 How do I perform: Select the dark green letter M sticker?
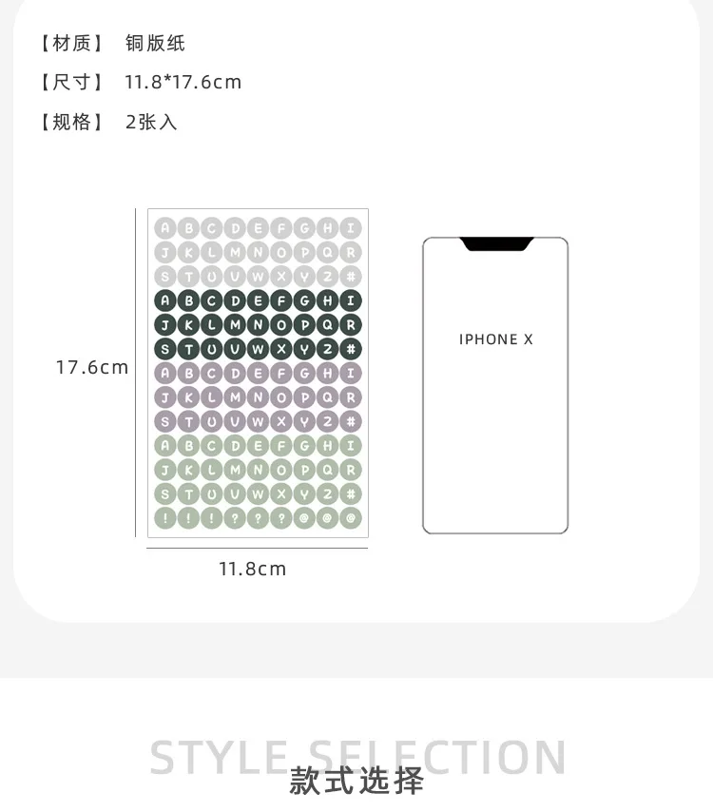coord(235,324)
